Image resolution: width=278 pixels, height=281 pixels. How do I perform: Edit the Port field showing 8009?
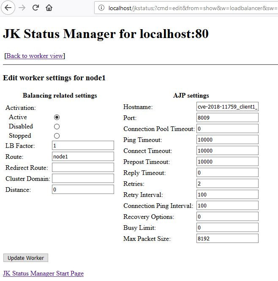pyautogui.click(x=227, y=117)
